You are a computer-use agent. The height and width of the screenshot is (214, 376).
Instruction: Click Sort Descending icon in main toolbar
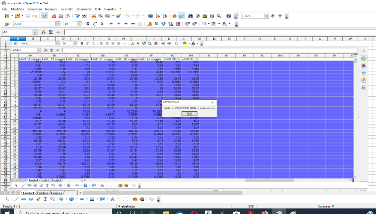tap(165, 16)
